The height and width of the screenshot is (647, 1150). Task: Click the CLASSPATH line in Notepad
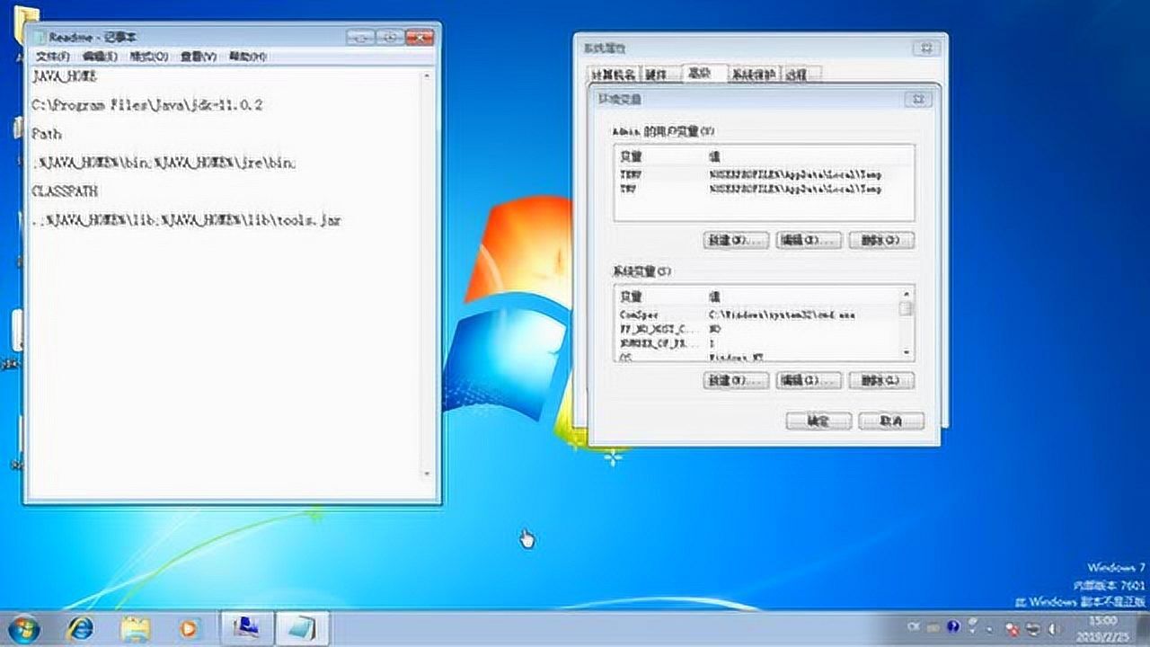[x=65, y=191]
